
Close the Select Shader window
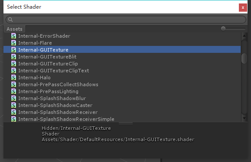[x=243, y=7]
